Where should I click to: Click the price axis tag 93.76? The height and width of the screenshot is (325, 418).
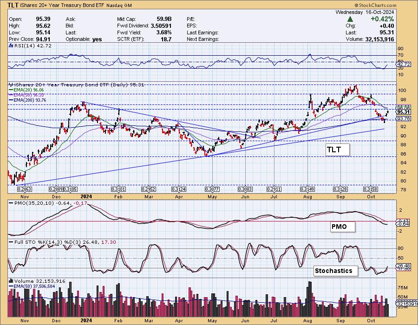click(404, 118)
